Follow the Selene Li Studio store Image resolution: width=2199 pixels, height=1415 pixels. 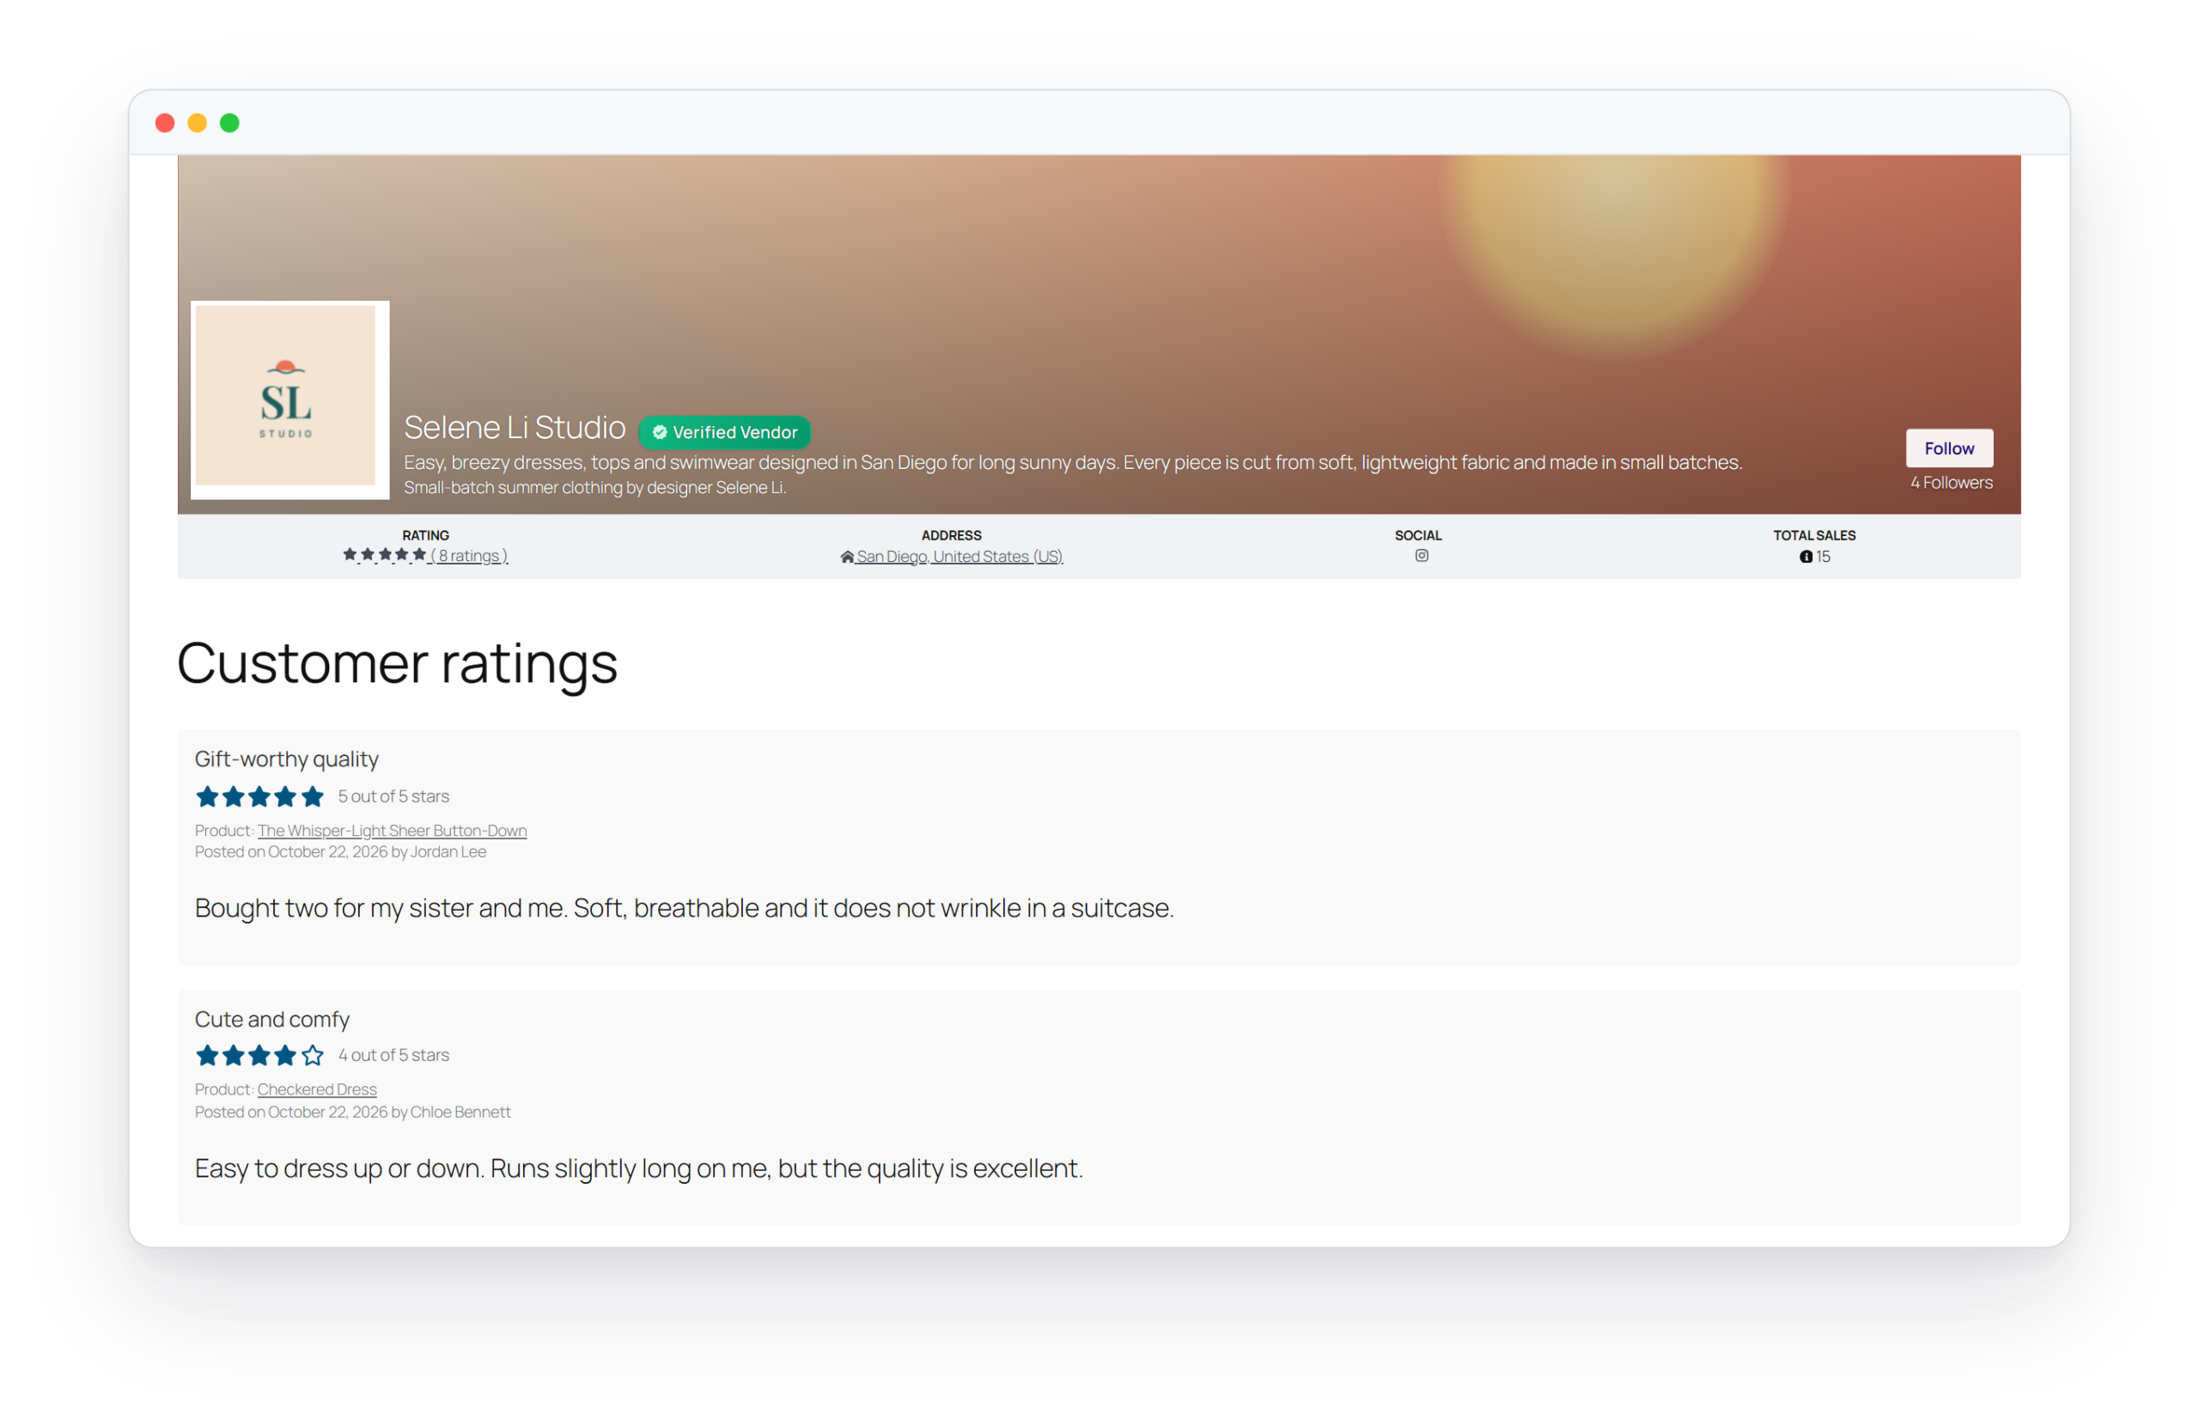[x=1948, y=448]
